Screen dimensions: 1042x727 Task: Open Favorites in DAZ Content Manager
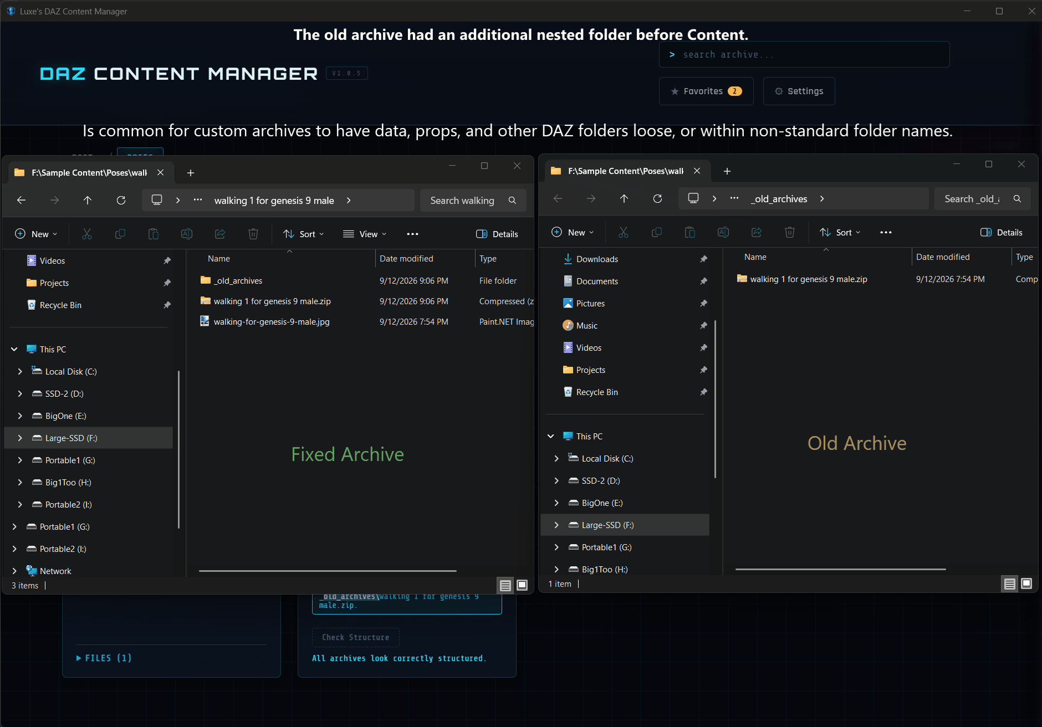[706, 91]
